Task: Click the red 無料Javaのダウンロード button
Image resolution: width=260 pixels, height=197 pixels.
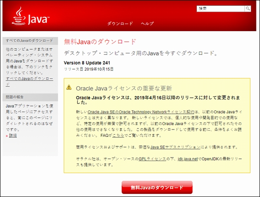Action: click(x=157, y=187)
